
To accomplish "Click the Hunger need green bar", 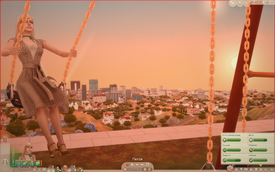I will 234,150.
